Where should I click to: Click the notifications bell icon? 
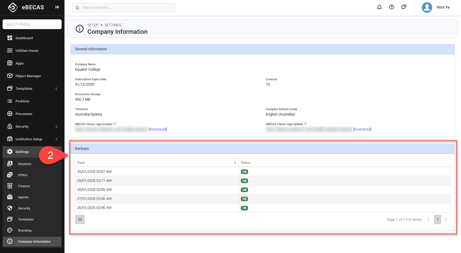tap(379, 7)
